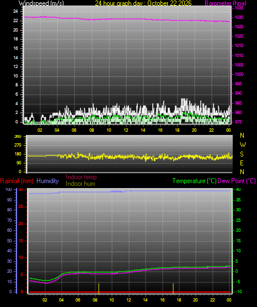Click the 40 value on green temperature axis

click(238, 190)
